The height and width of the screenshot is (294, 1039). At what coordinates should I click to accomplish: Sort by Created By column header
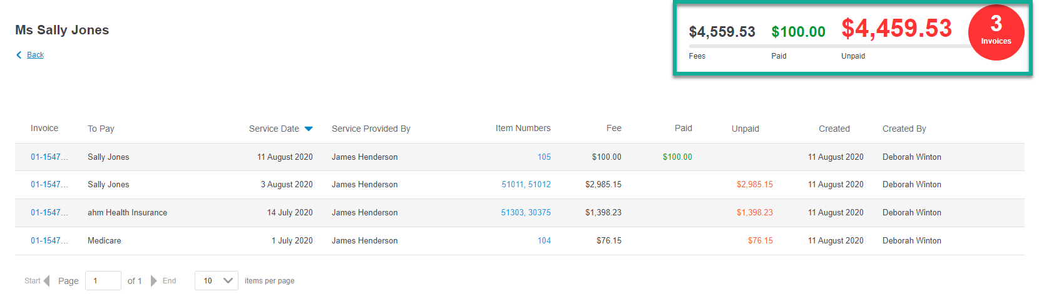904,129
